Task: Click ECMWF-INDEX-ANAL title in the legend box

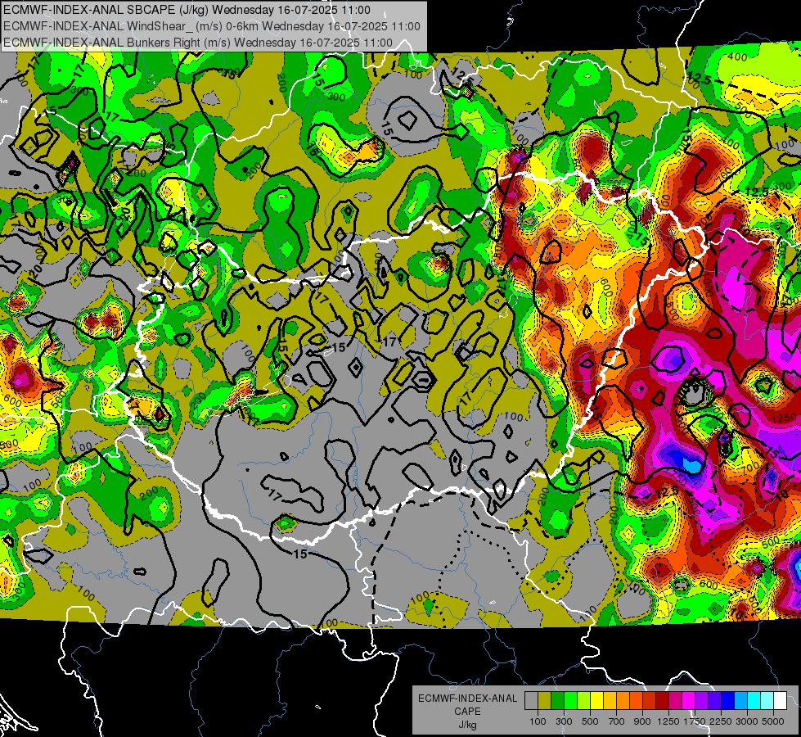Action: (468, 699)
